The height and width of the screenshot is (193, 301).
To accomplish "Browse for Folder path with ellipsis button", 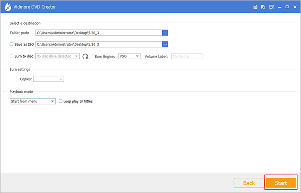I will 165,33.
